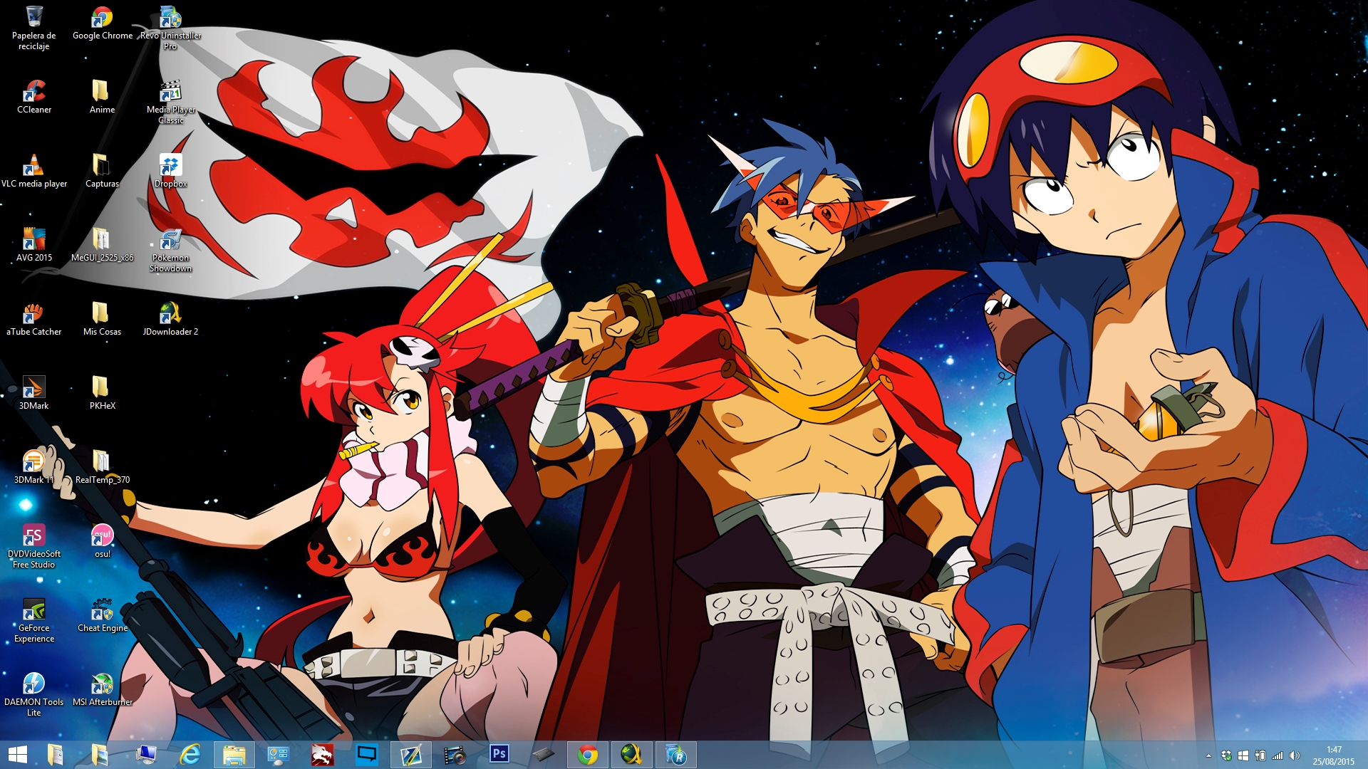Viewport: 1368px width, 769px height.
Task: Select DAEMON Tools Lite desktop icon
Action: point(33,695)
